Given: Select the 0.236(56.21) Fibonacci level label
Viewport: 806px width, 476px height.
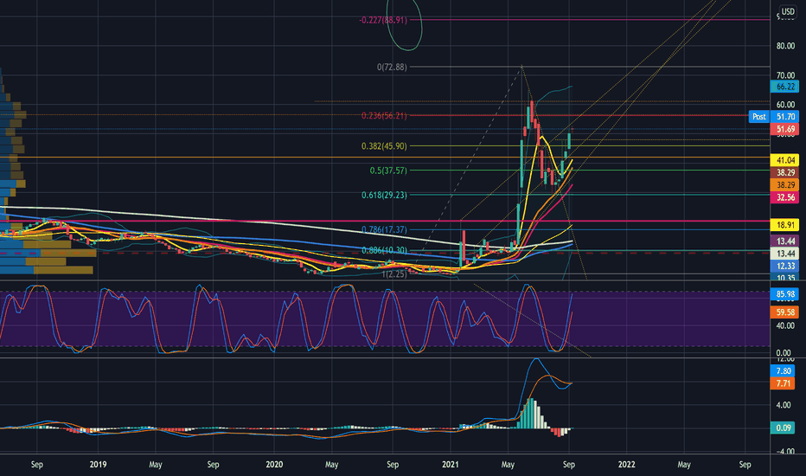Looking at the screenshot, I should coord(384,116).
